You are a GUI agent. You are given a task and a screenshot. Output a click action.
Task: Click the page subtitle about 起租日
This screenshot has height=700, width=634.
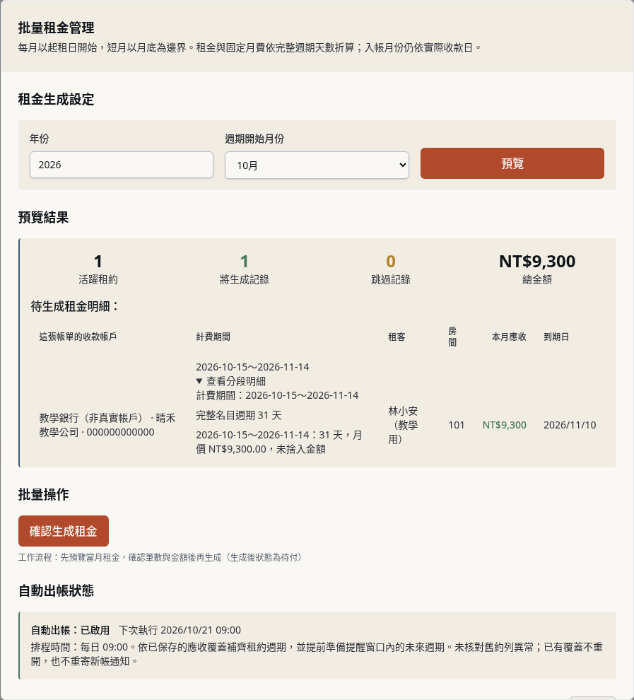(250, 47)
